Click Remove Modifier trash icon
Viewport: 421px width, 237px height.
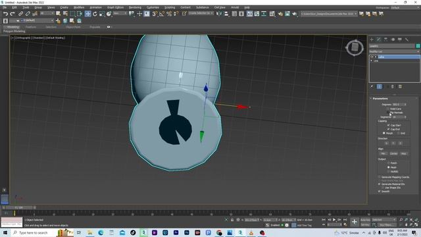[393, 86]
